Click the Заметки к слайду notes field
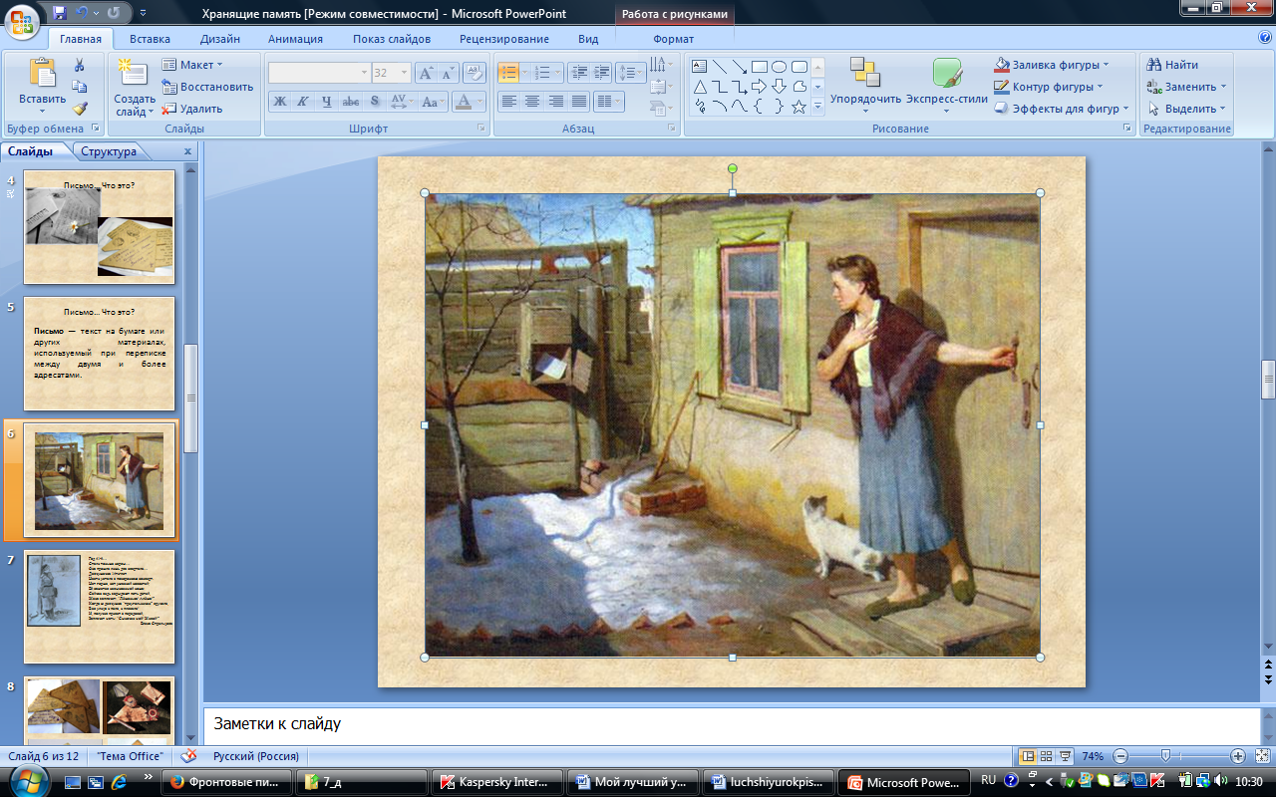Screen dimensions: 1276x797 coord(732,724)
